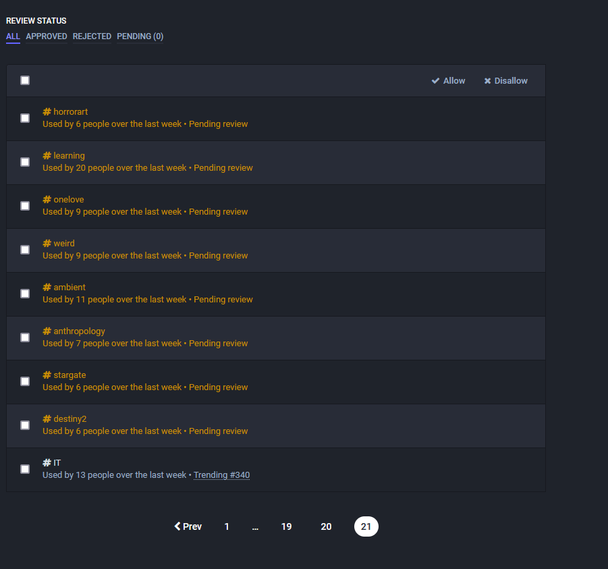Click the Disallow button
Screen dimensions: 608x569
click(505, 81)
